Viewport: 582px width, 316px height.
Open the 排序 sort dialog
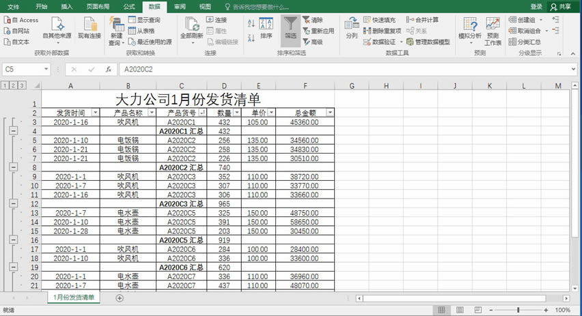[x=266, y=28]
